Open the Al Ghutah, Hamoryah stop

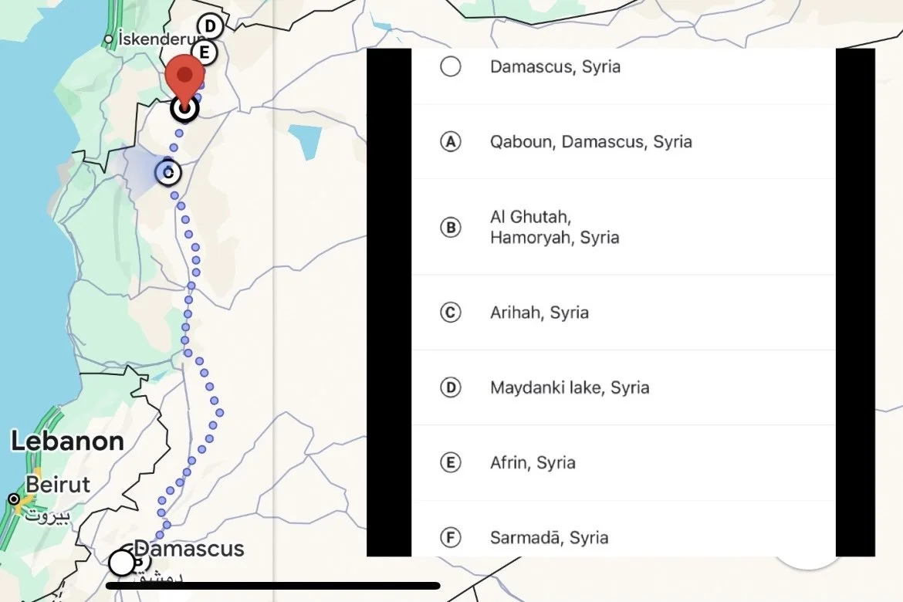(x=624, y=227)
